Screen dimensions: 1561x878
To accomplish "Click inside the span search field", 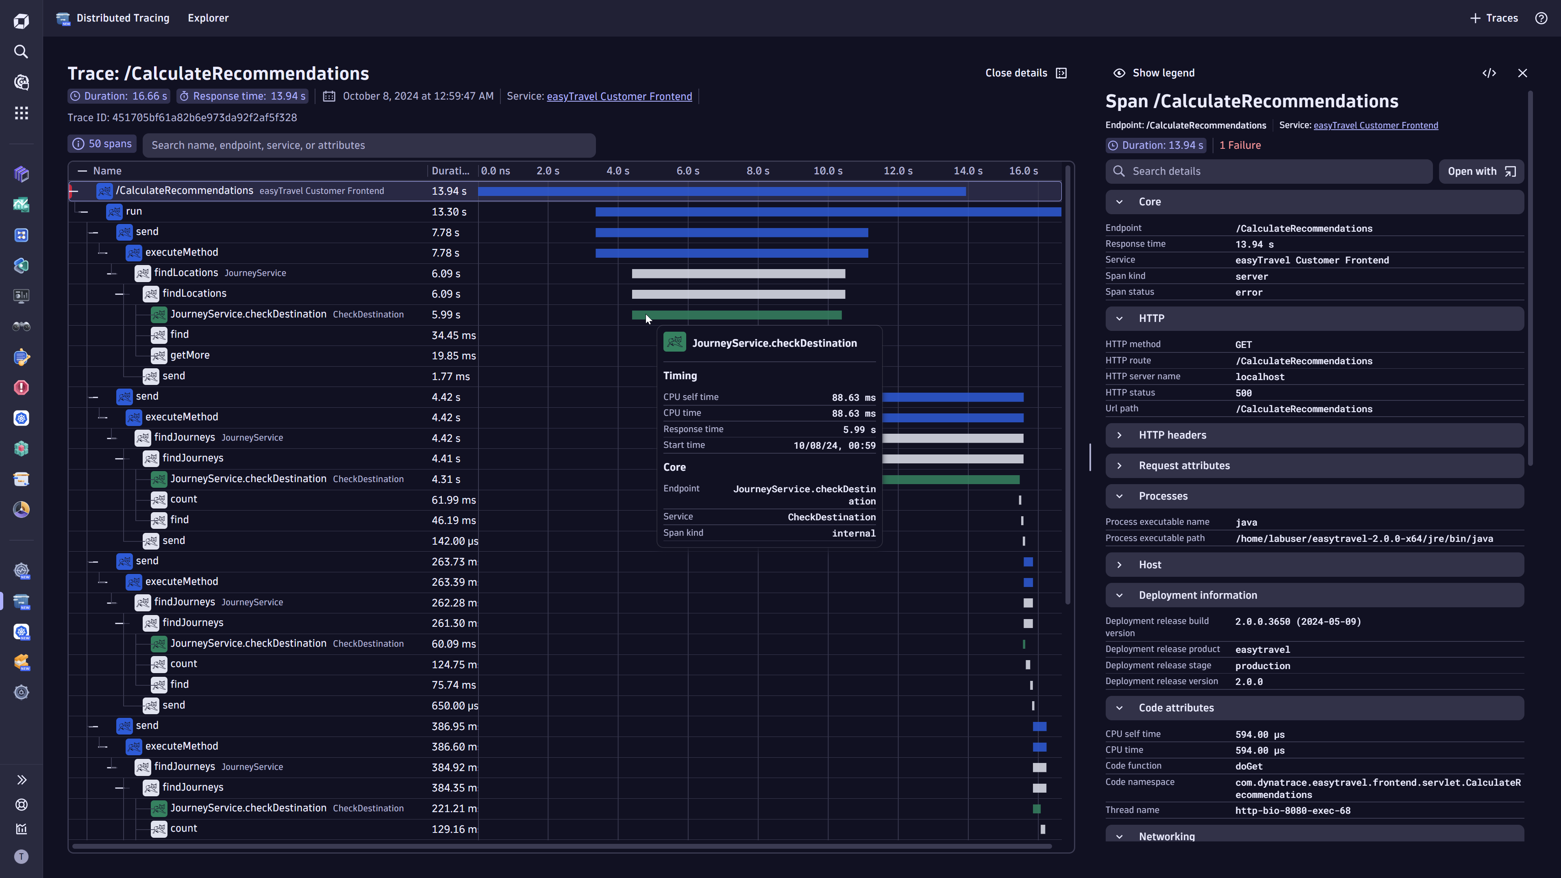I will coord(370,145).
